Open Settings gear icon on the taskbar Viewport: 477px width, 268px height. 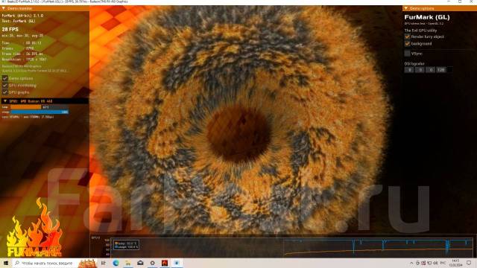(152, 263)
